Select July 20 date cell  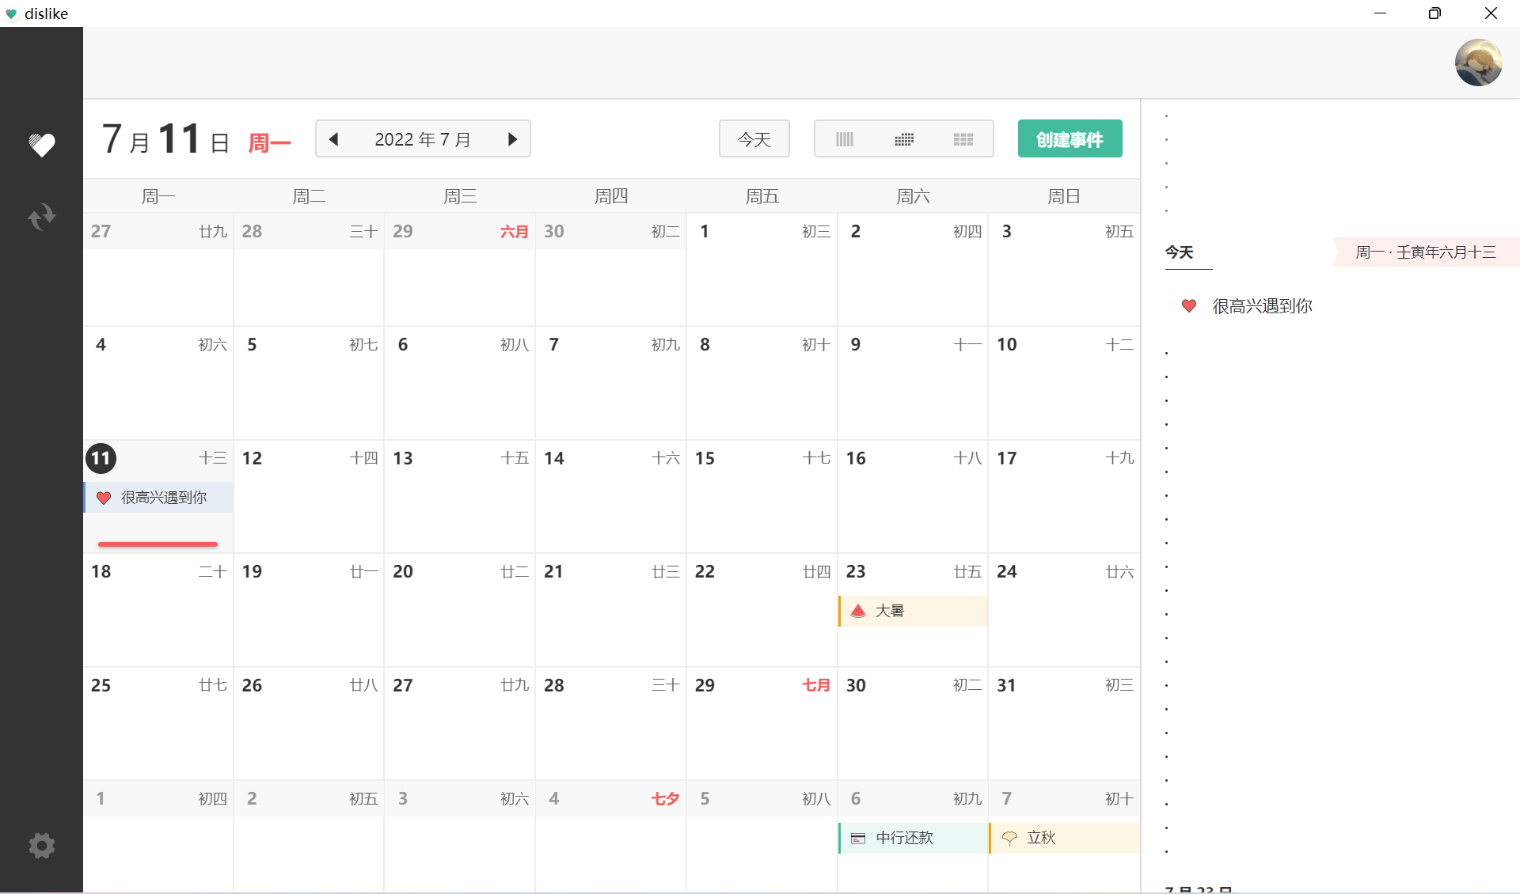459,609
